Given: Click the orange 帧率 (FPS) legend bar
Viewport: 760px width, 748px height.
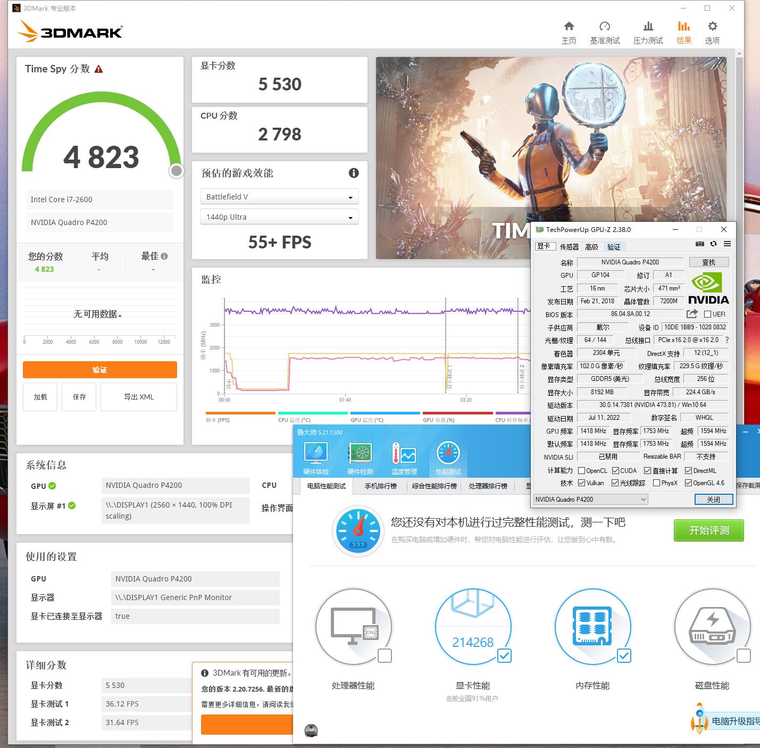Looking at the screenshot, I should [x=240, y=413].
